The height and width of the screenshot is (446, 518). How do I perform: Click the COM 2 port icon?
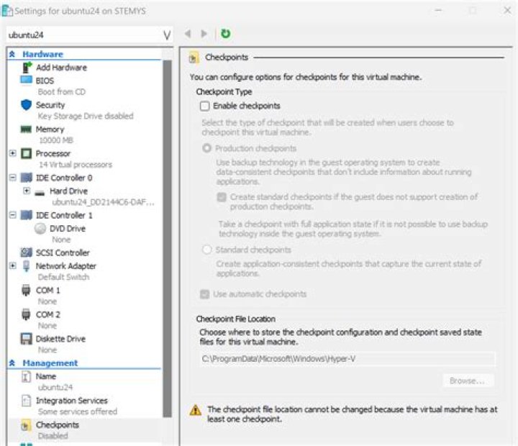[x=26, y=314]
